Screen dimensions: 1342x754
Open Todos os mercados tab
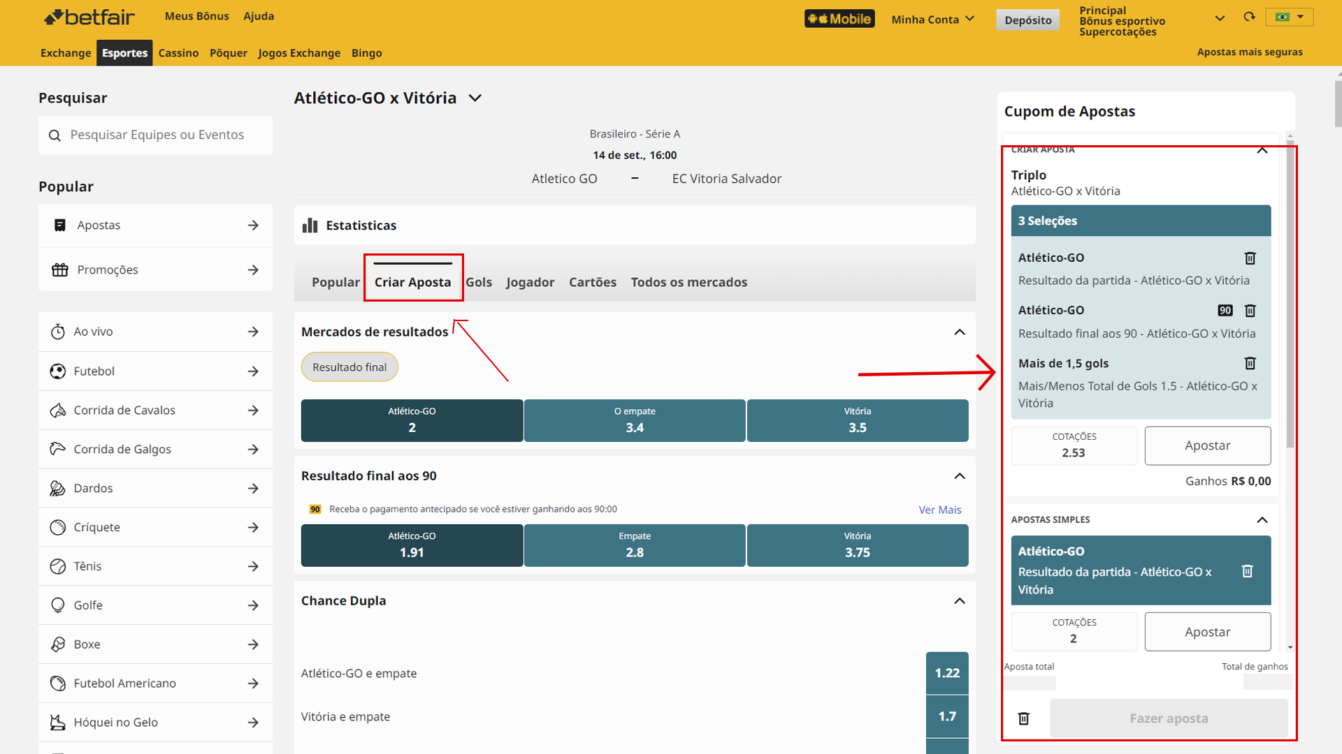click(689, 282)
